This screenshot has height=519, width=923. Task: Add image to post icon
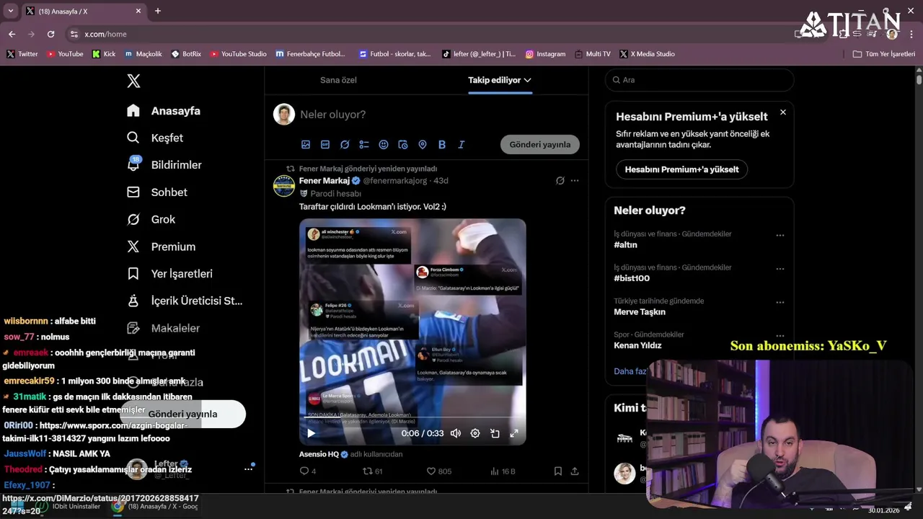point(306,144)
